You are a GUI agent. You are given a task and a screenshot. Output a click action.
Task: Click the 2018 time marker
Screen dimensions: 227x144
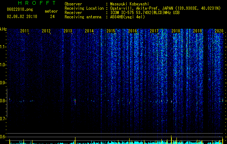pyautogui.click(x=176, y=31)
